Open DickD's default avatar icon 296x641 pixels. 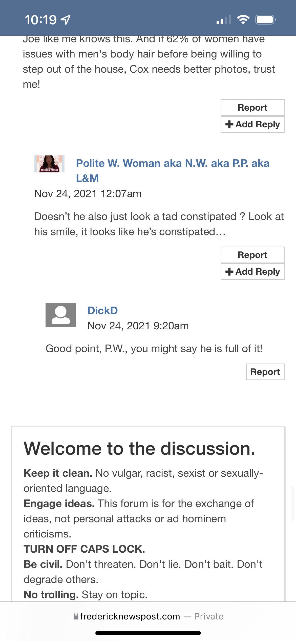tap(61, 315)
